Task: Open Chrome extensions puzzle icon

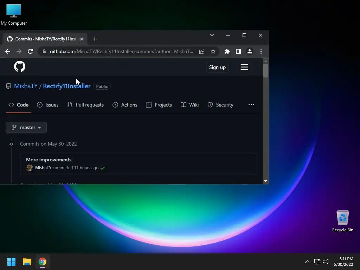Action: (227, 51)
